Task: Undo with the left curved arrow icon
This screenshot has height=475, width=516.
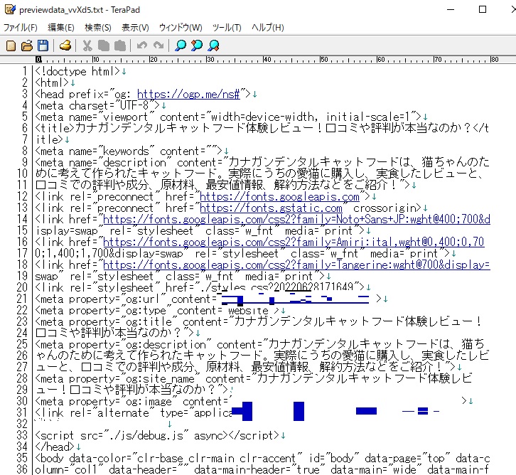Action: coord(142,46)
